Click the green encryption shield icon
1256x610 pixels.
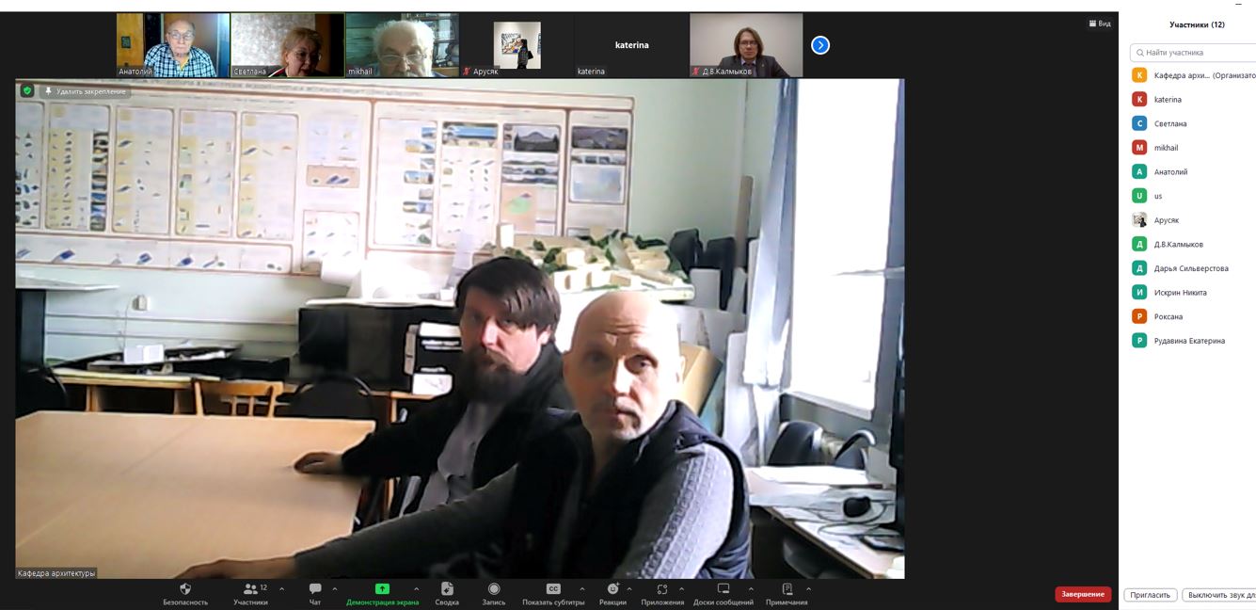point(27,91)
